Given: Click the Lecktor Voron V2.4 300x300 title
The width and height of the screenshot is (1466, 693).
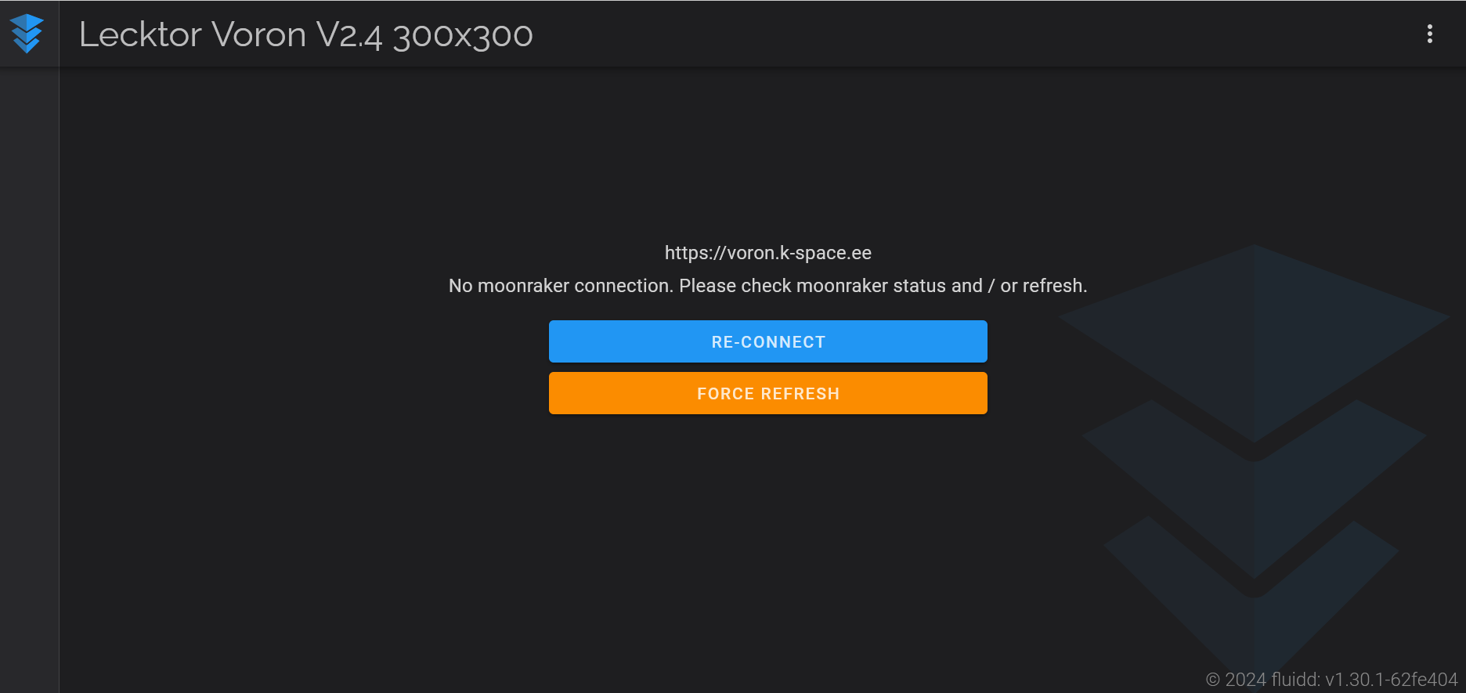Looking at the screenshot, I should coord(306,34).
